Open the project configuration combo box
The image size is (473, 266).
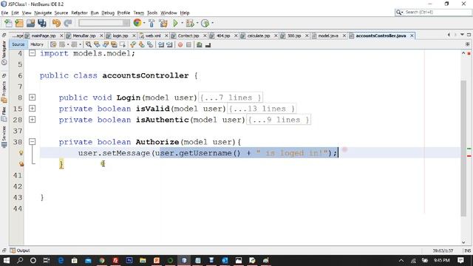104,23
